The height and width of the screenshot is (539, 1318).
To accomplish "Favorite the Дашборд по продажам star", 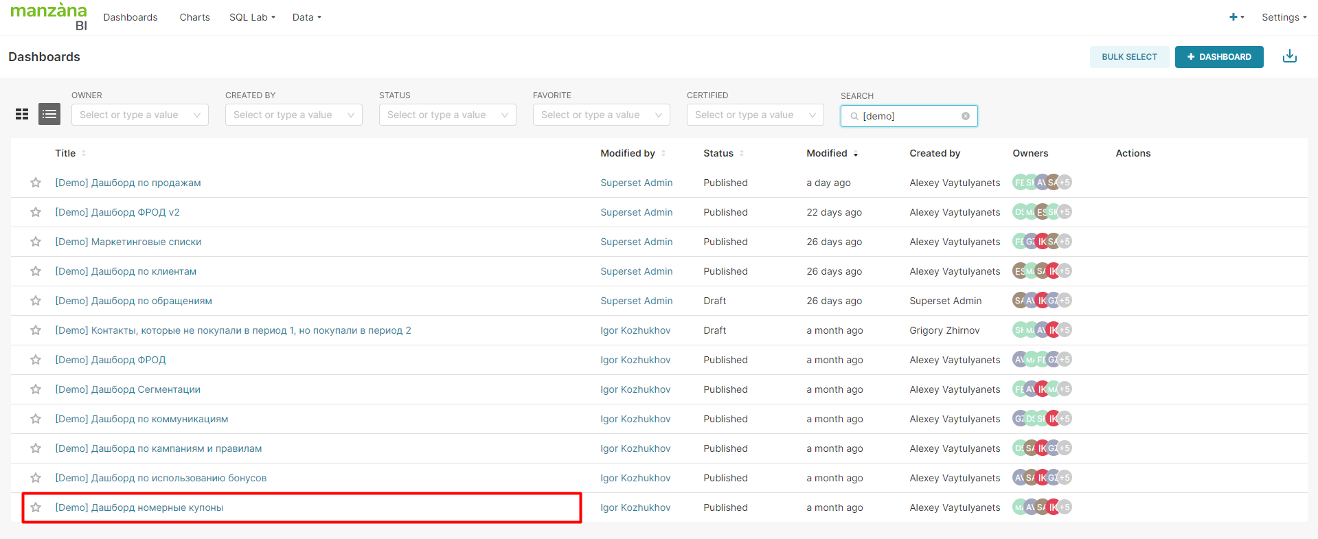I will (36, 183).
